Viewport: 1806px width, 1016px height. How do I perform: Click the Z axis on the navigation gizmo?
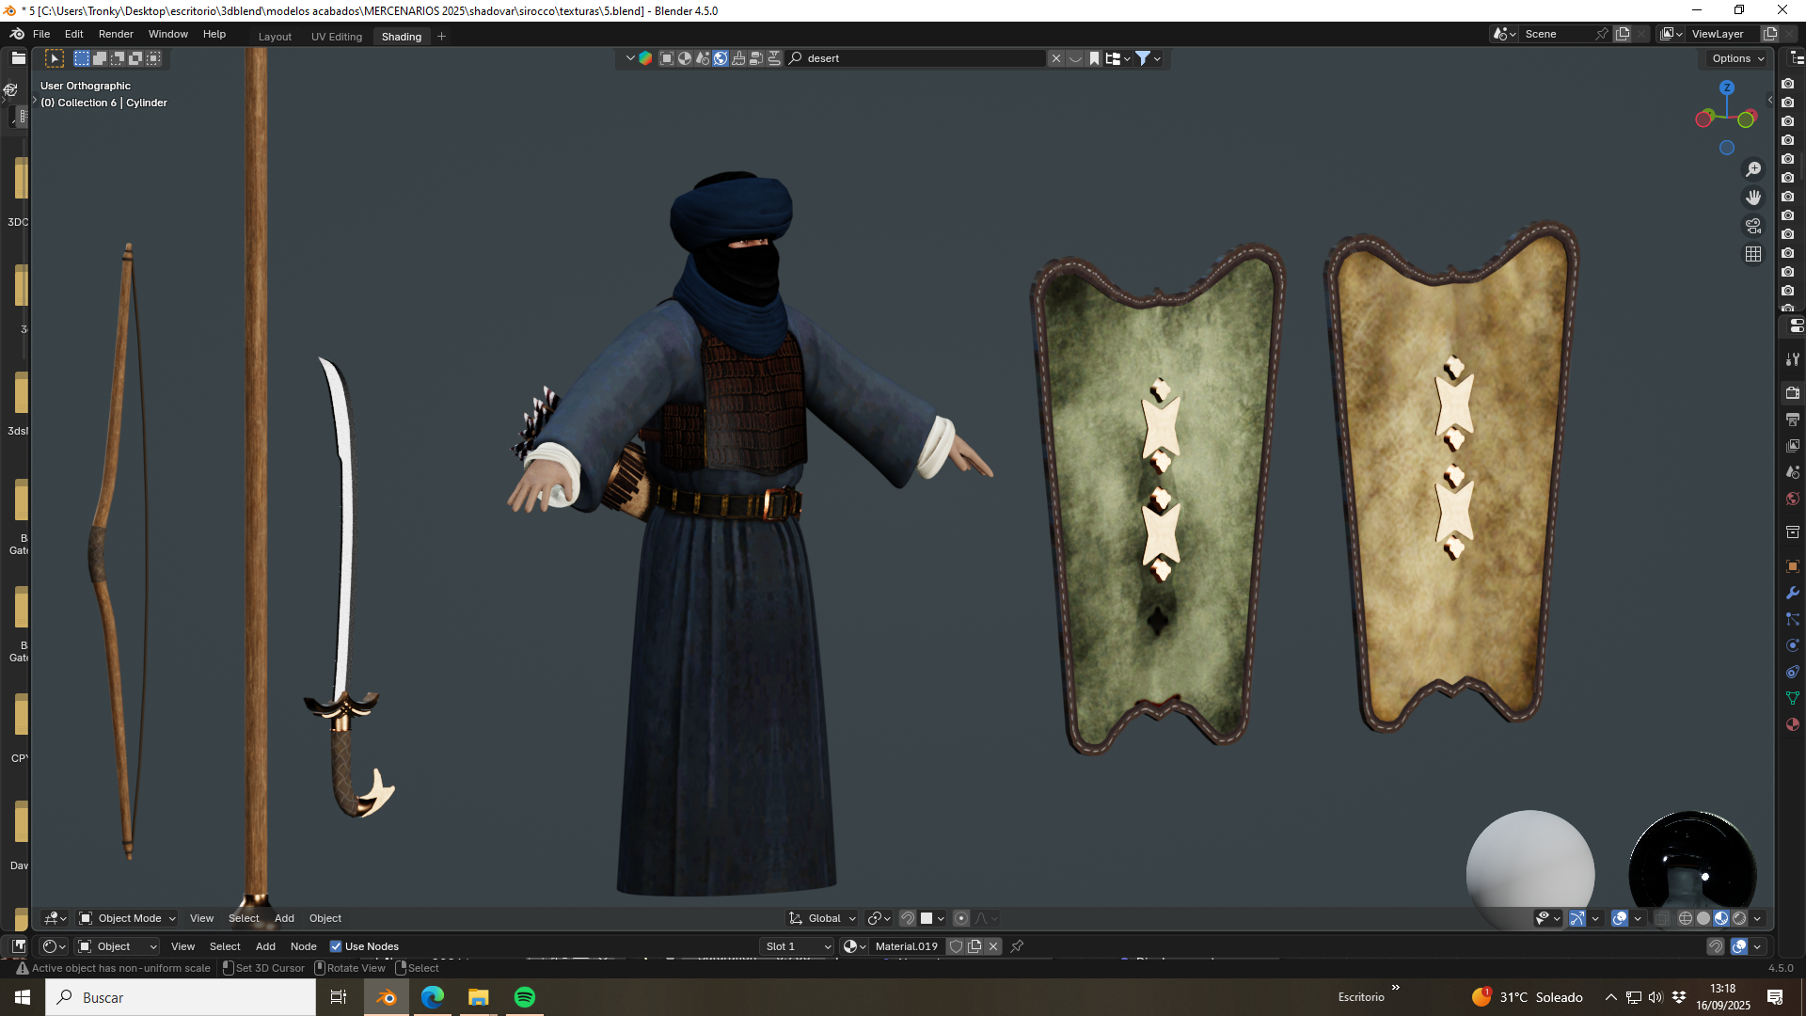[1727, 87]
